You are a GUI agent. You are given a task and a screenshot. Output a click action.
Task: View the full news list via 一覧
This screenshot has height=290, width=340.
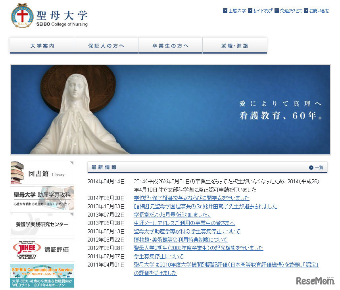319,167
